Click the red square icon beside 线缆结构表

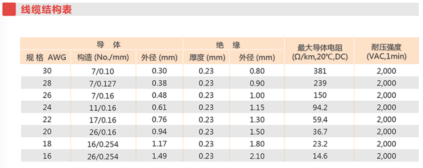pos(9,10)
